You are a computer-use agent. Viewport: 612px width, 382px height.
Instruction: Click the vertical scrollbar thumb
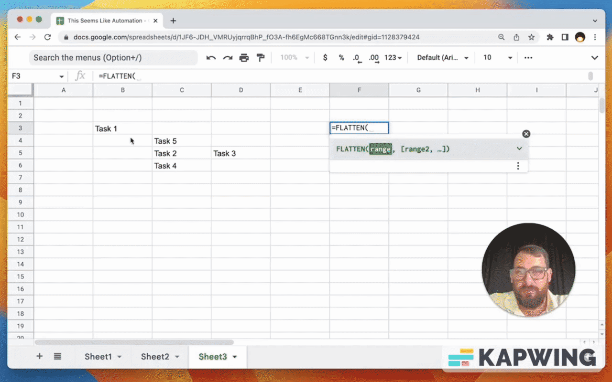pyautogui.click(x=601, y=105)
